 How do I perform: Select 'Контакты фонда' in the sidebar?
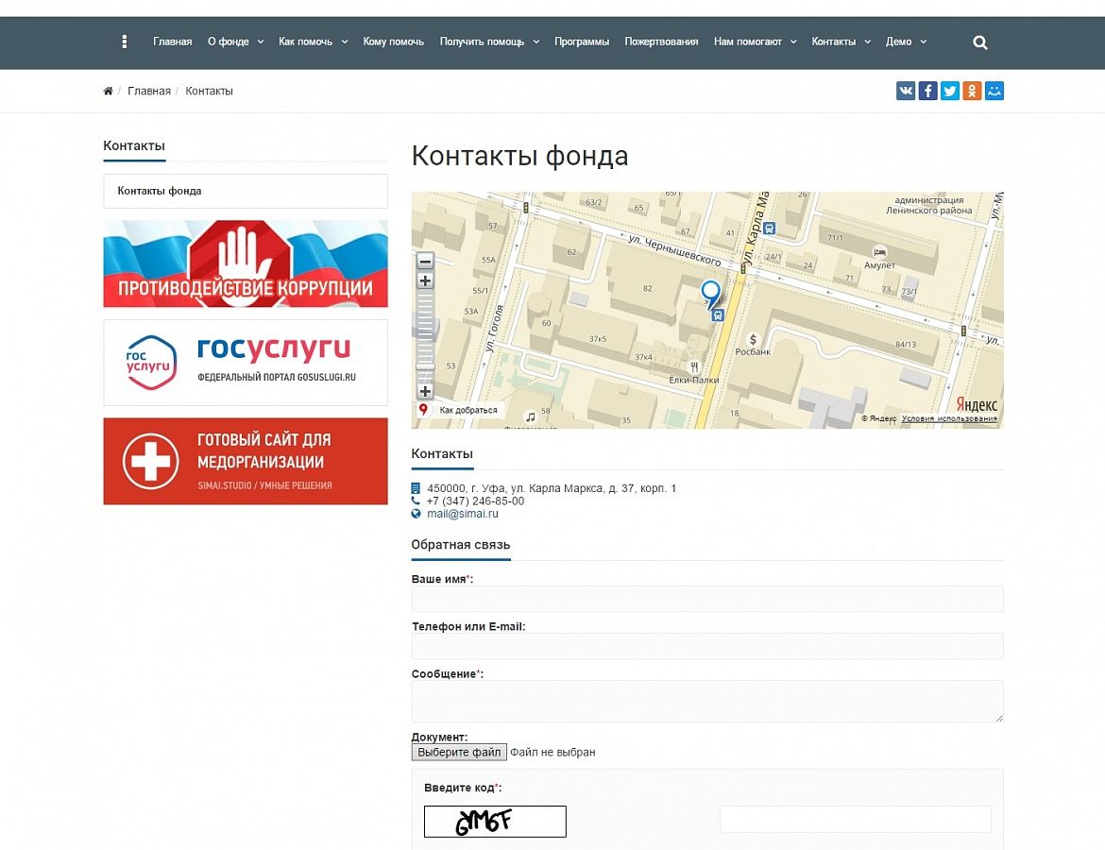246,191
